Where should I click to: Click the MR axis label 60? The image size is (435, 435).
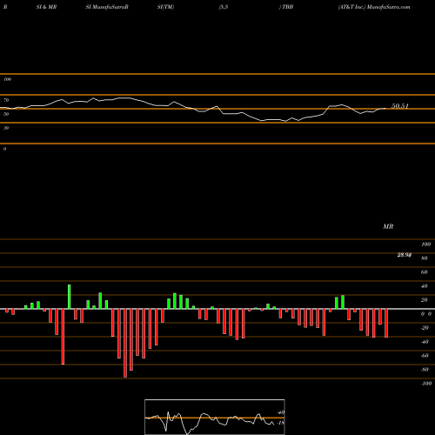[x=425, y=272]
